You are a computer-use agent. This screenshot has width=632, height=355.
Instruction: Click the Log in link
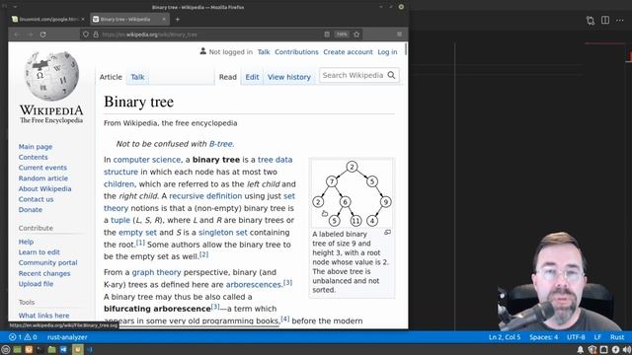[387, 52]
